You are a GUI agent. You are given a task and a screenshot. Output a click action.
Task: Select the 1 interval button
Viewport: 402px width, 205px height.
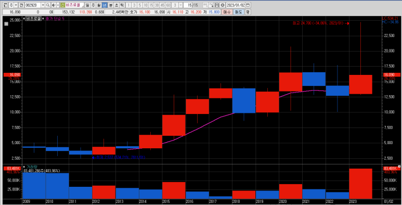(x=128, y=5)
